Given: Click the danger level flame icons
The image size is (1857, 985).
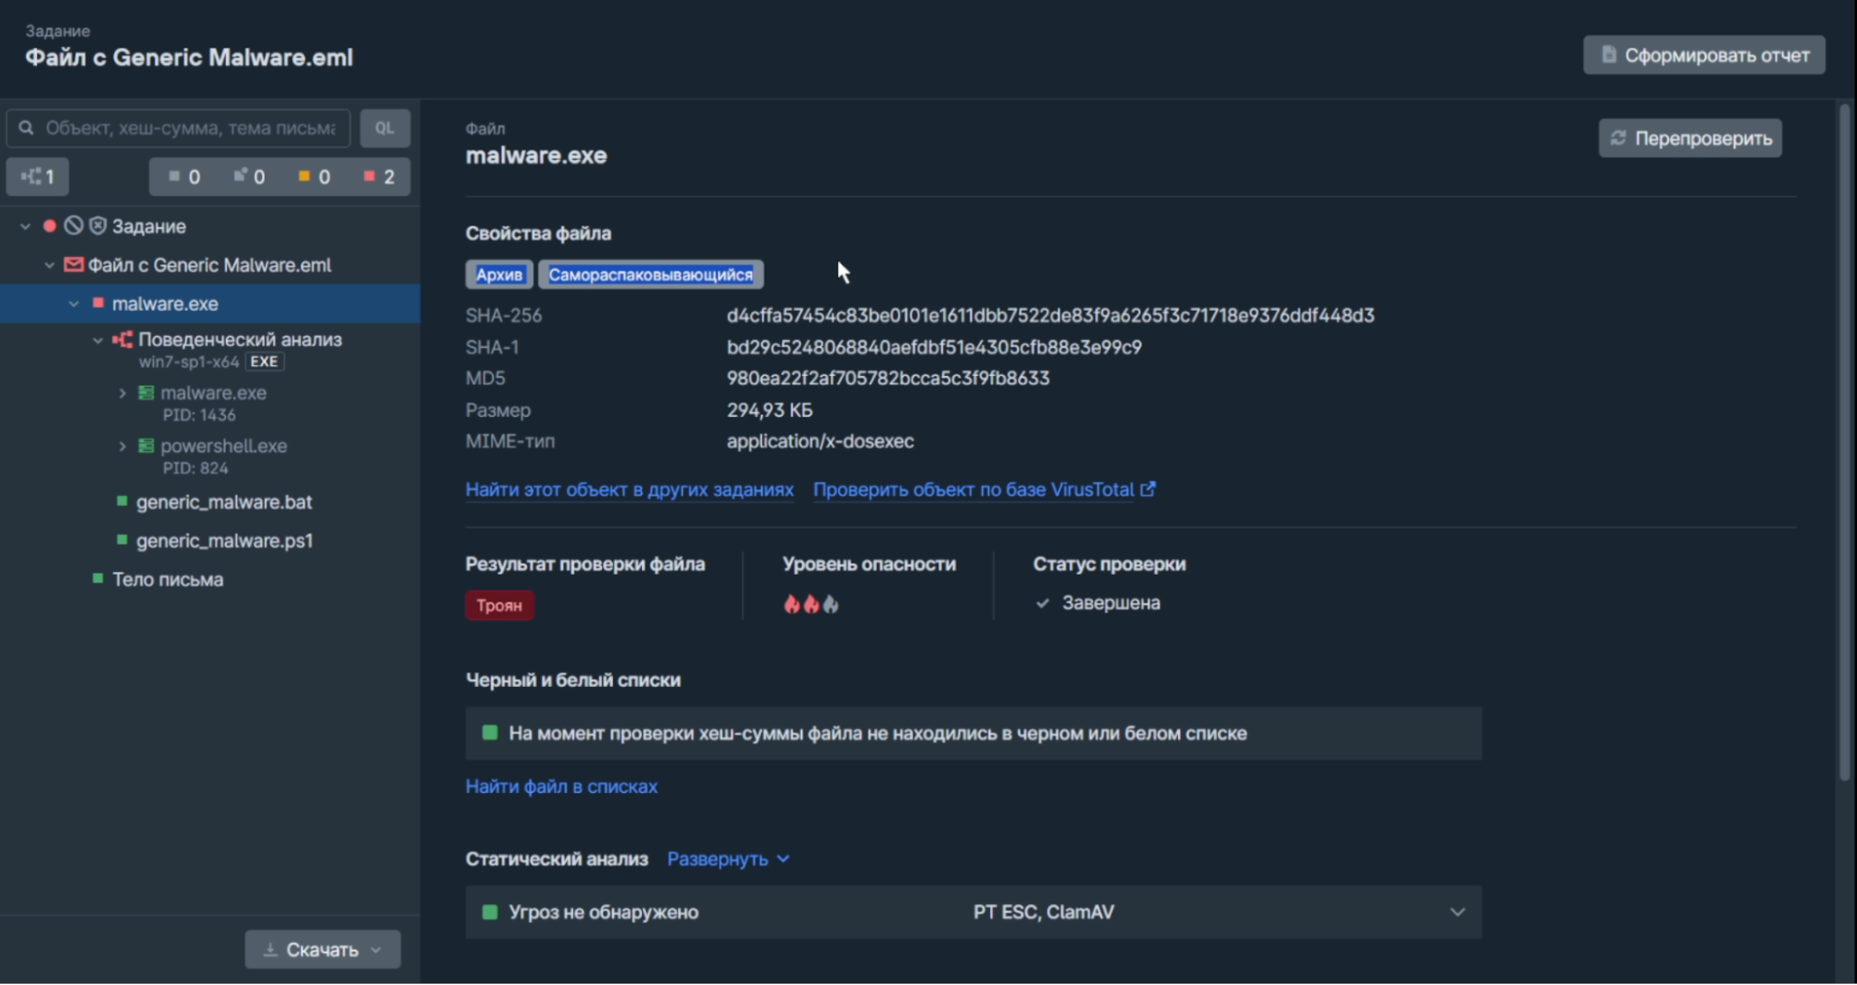Looking at the screenshot, I should [x=811, y=604].
